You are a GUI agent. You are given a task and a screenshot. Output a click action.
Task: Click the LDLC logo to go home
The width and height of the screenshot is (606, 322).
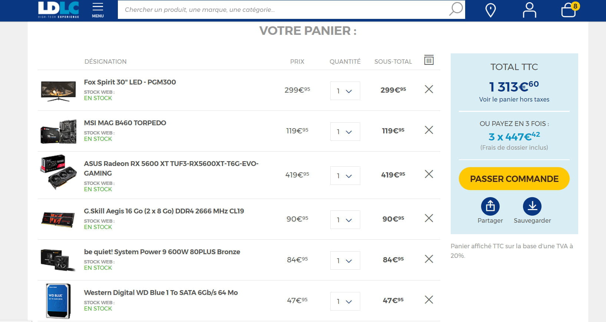(59, 10)
